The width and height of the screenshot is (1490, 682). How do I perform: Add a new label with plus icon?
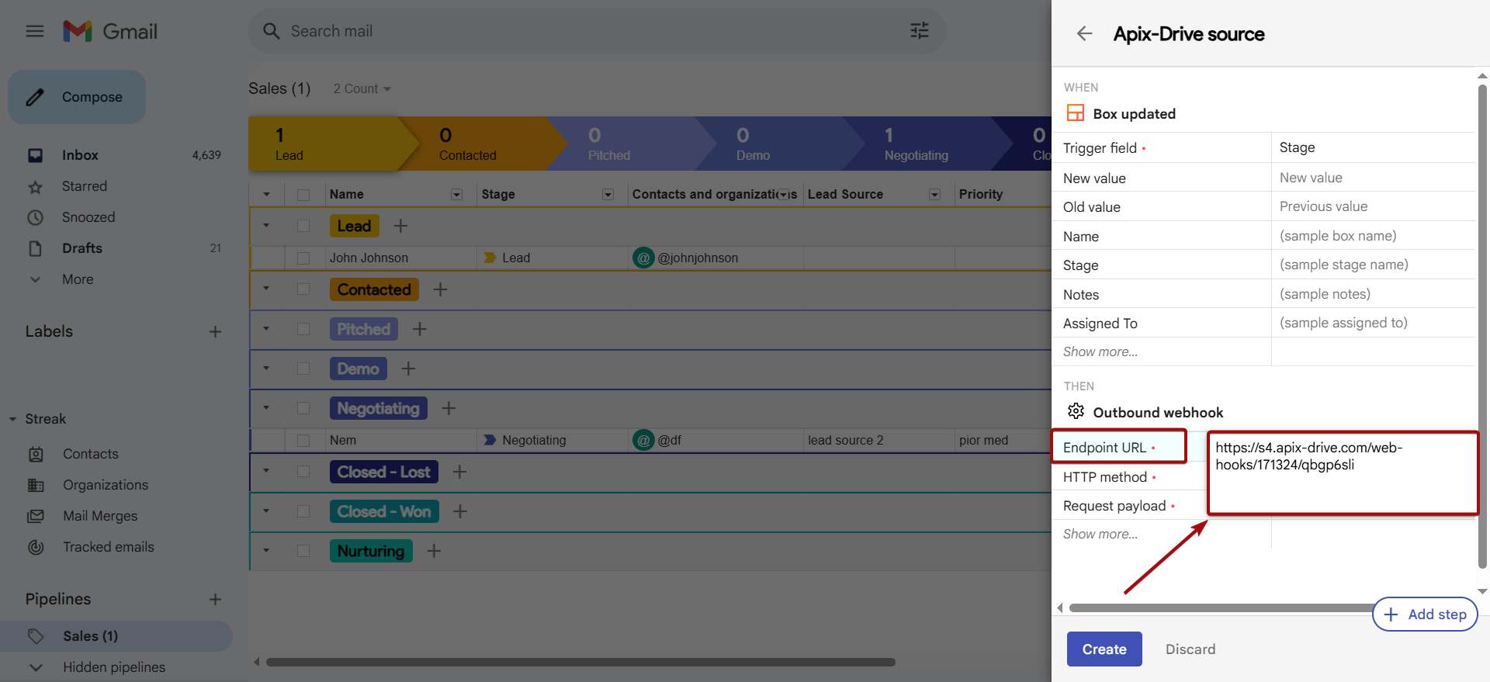point(215,332)
